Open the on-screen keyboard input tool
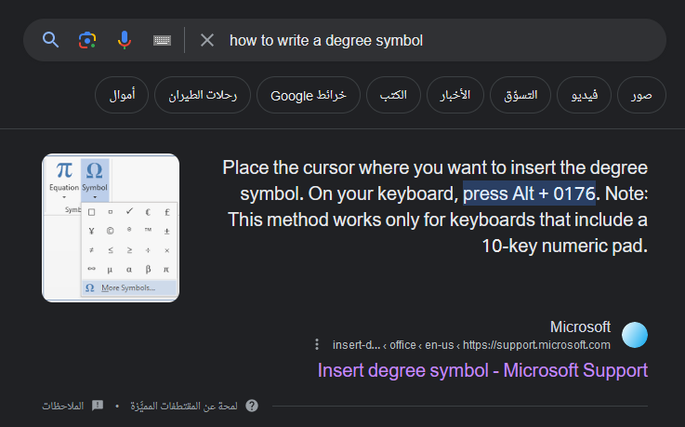685x427 pixels. point(162,40)
